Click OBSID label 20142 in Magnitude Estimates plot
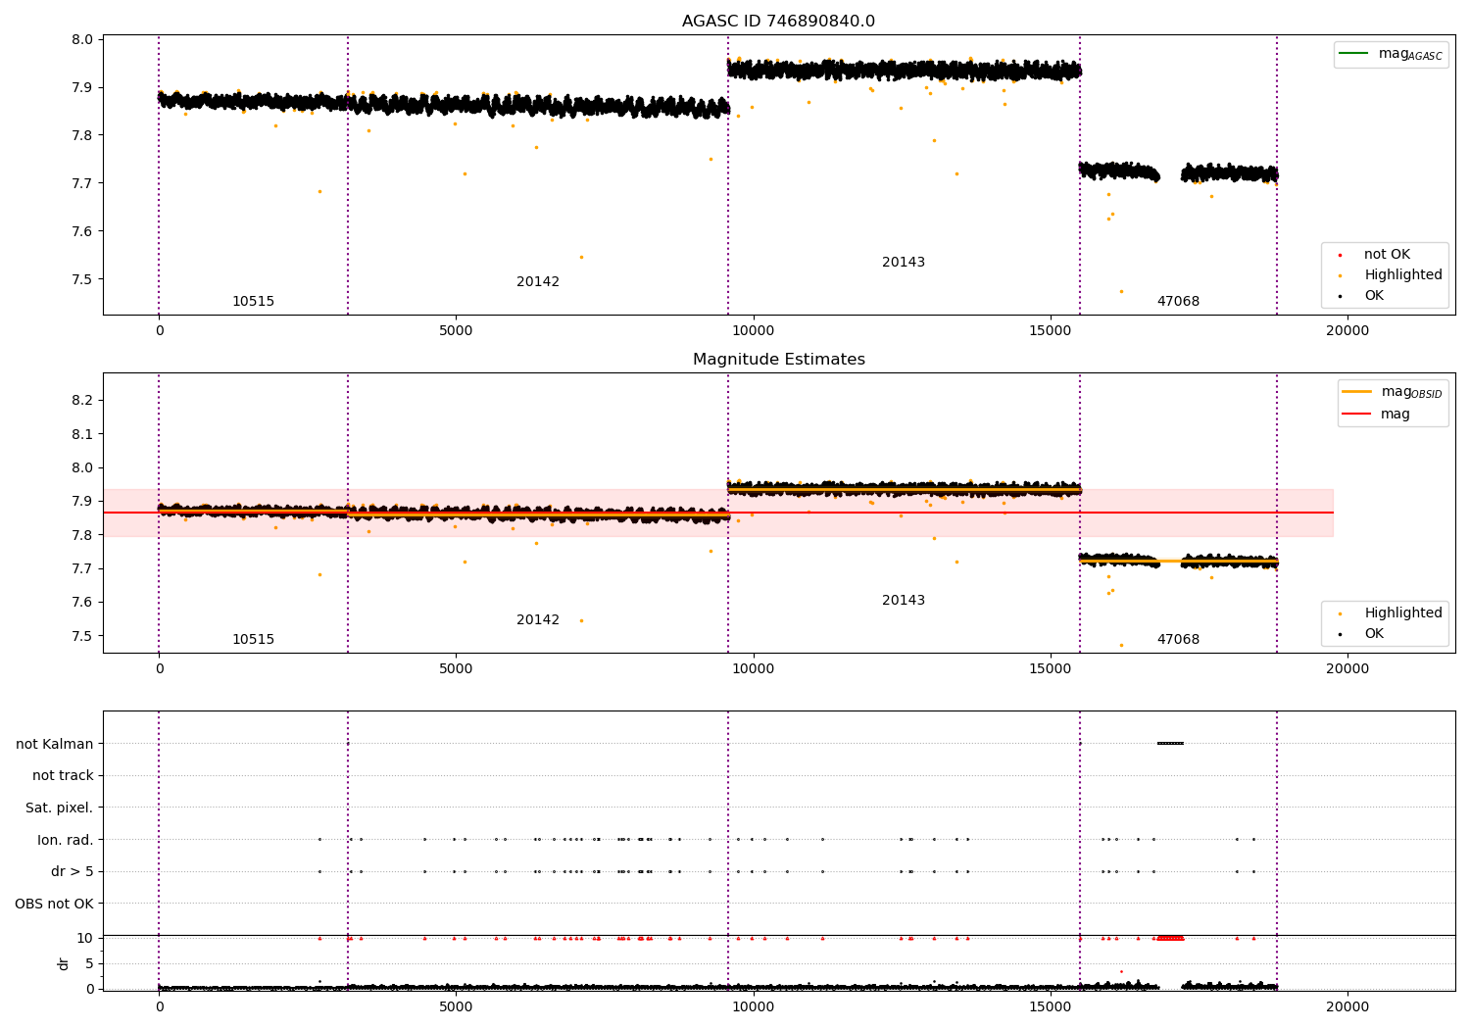 (538, 619)
